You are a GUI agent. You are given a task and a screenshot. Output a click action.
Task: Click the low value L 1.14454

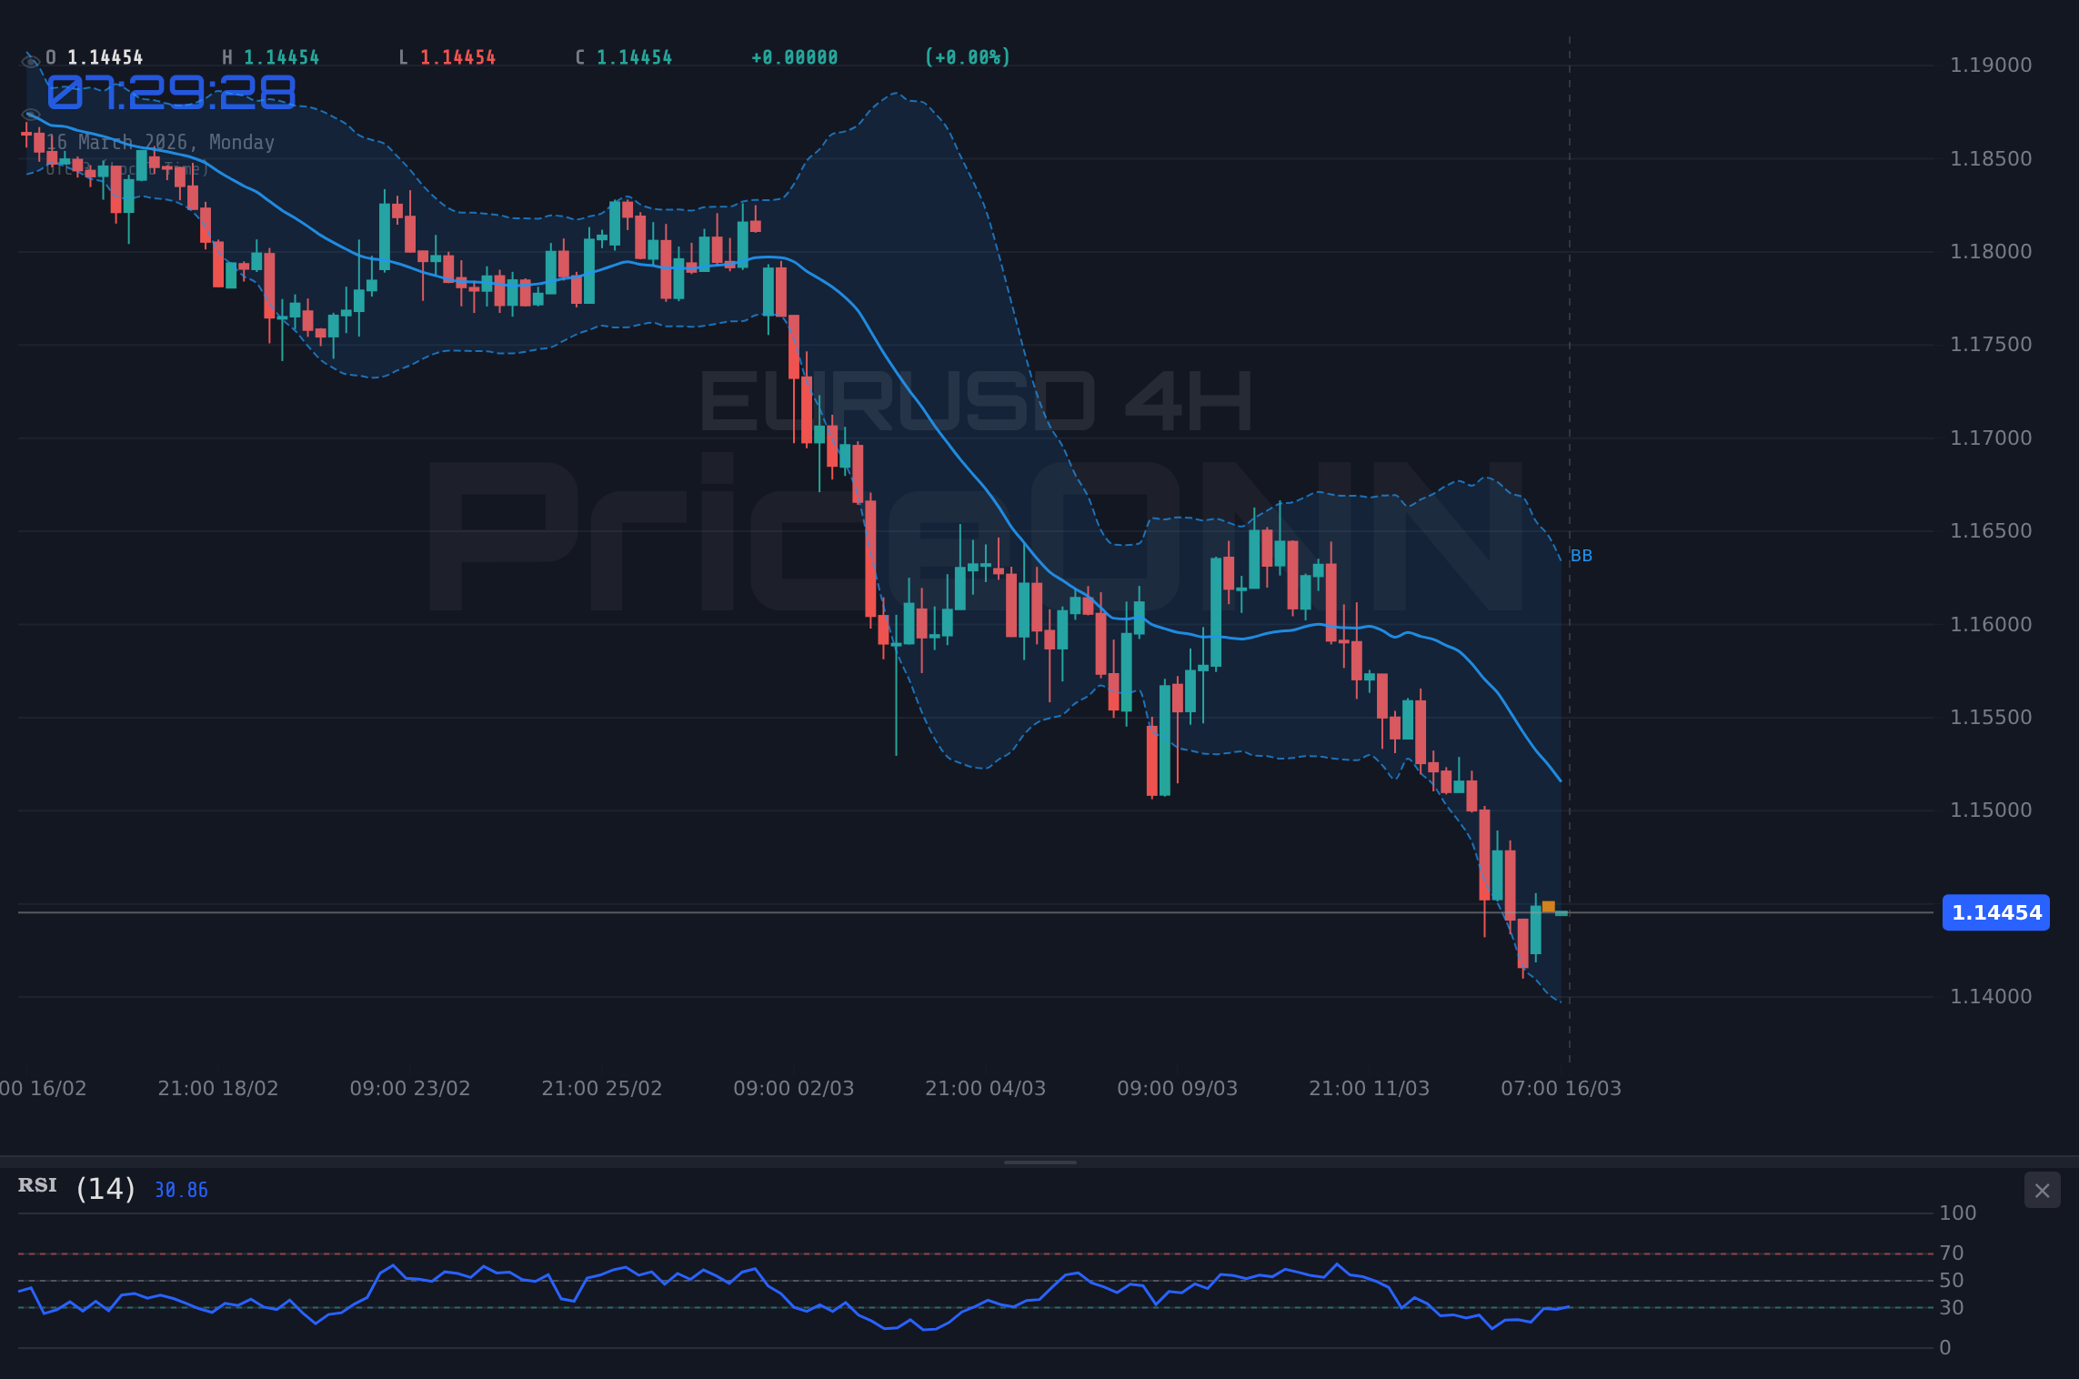(447, 56)
